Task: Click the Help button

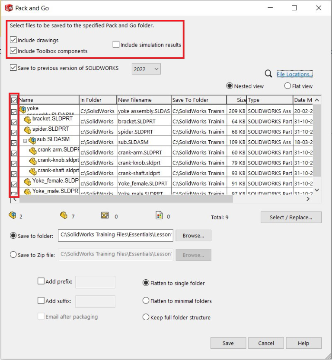Action: (303, 343)
